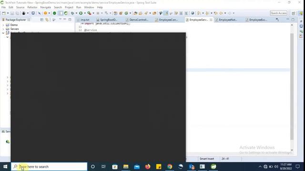Open the Search menu
This screenshot has height=171, width=305.
(x=58, y=8)
